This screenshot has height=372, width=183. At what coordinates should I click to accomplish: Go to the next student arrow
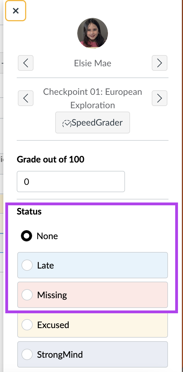(160, 63)
